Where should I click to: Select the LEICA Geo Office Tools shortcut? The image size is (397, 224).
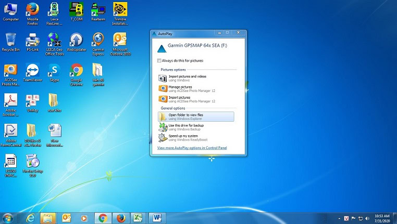(x=54, y=44)
